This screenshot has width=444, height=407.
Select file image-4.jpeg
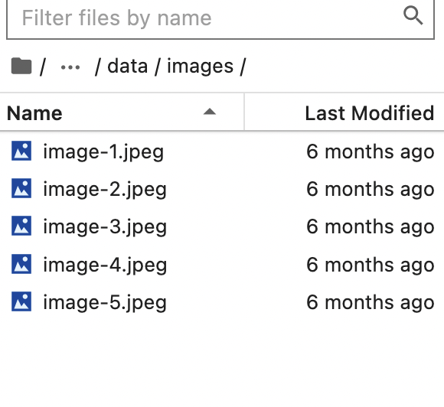[x=222, y=265]
